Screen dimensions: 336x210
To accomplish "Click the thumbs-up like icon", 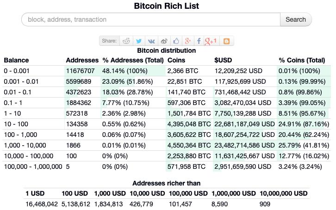I will tap(176, 41).
